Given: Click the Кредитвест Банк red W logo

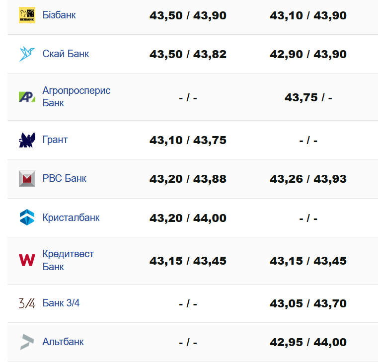Looking at the screenshot, I should pyautogui.click(x=27, y=260).
